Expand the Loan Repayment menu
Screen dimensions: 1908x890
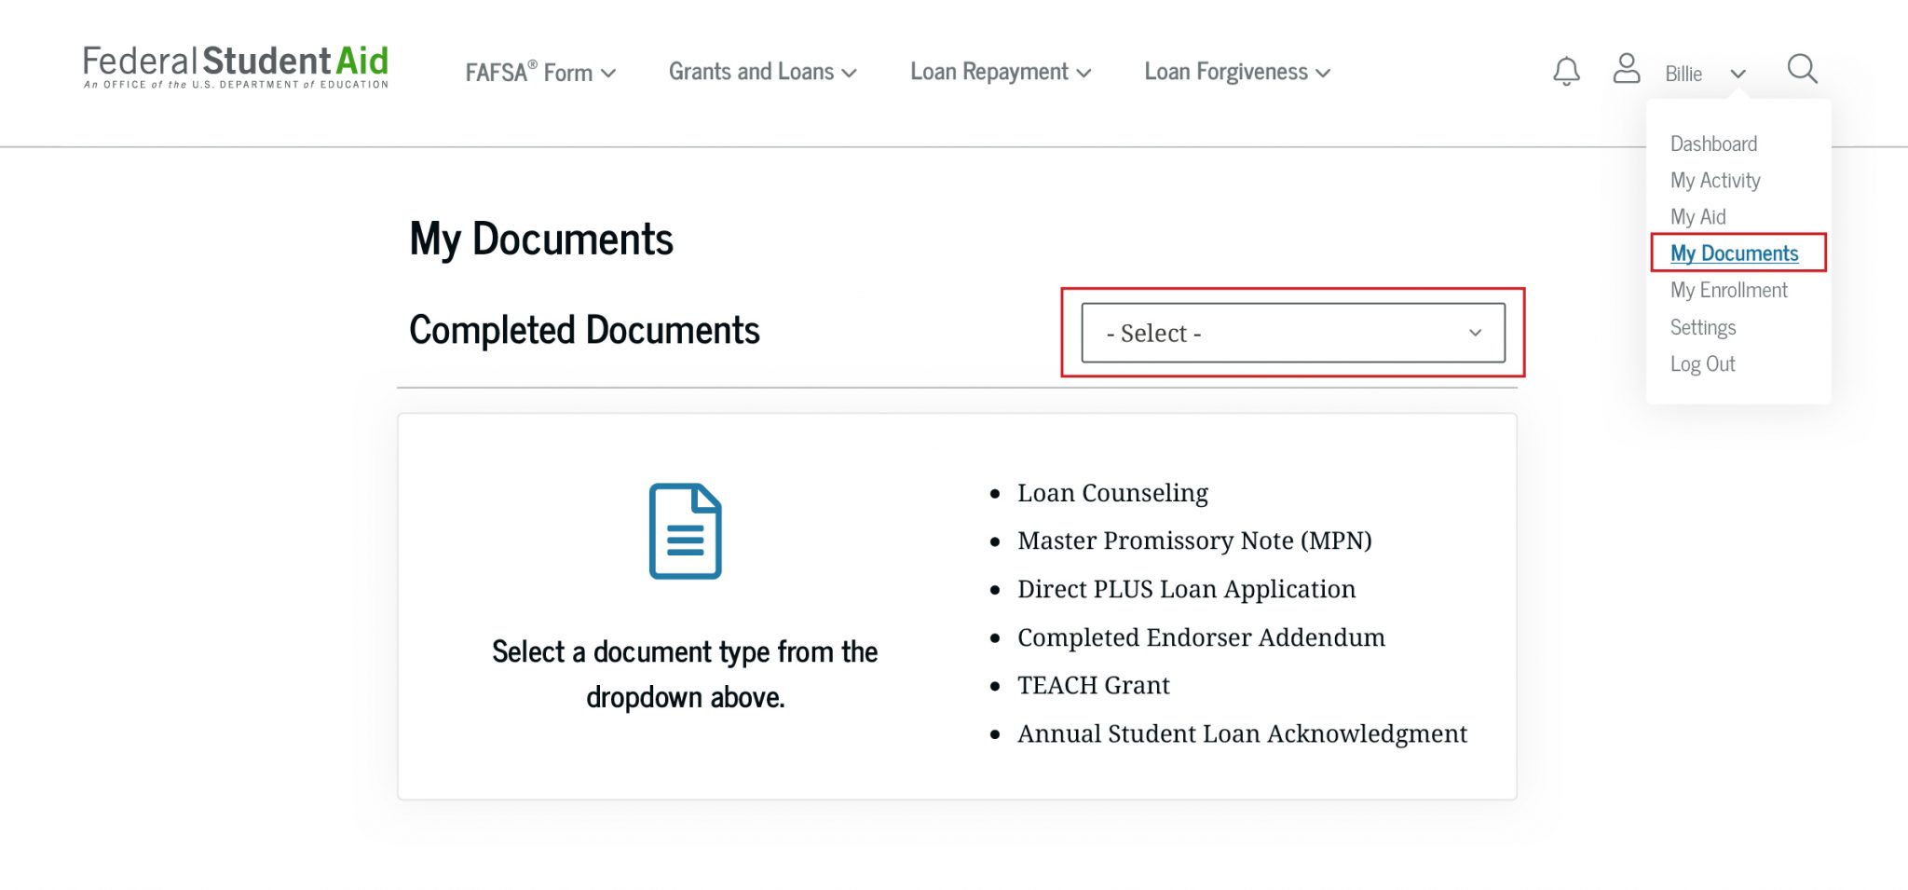pyautogui.click(x=1000, y=72)
